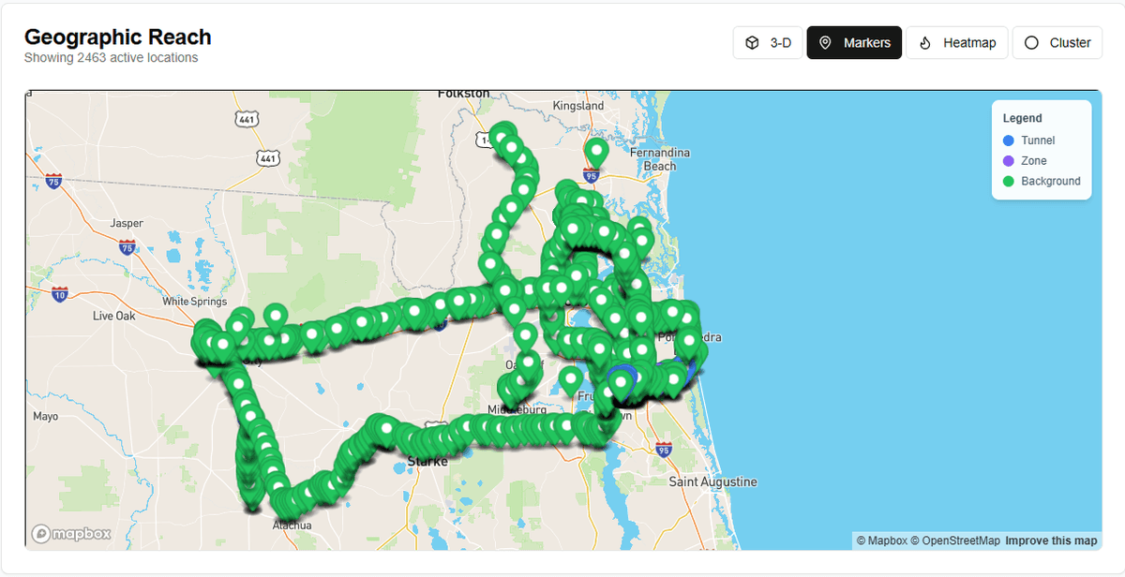Viewport: 1125px width, 577px height.
Task: Select the purple Zone dot in the Legend
Action: (1007, 160)
